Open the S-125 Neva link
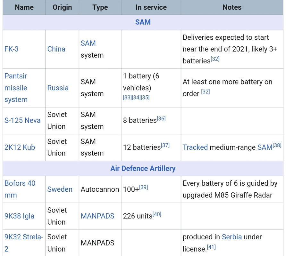 click(x=22, y=121)
